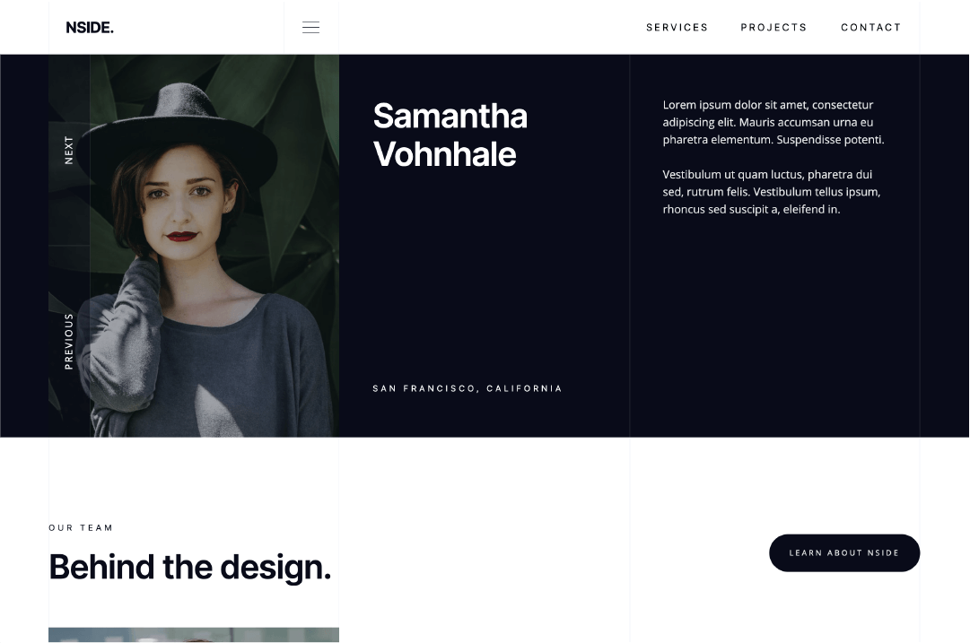Open the partially visible team photo thumbnail
The height and width of the screenshot is (643, 970).
tap(194, 635)
